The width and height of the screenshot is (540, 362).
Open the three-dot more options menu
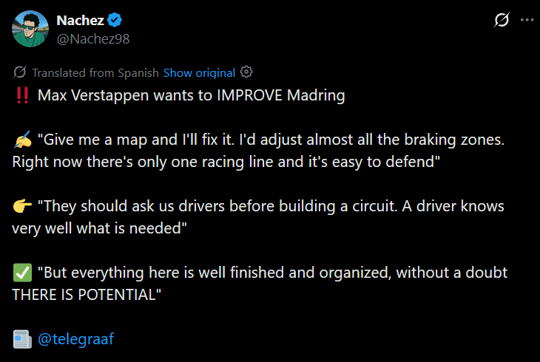[x=527, y=20]
